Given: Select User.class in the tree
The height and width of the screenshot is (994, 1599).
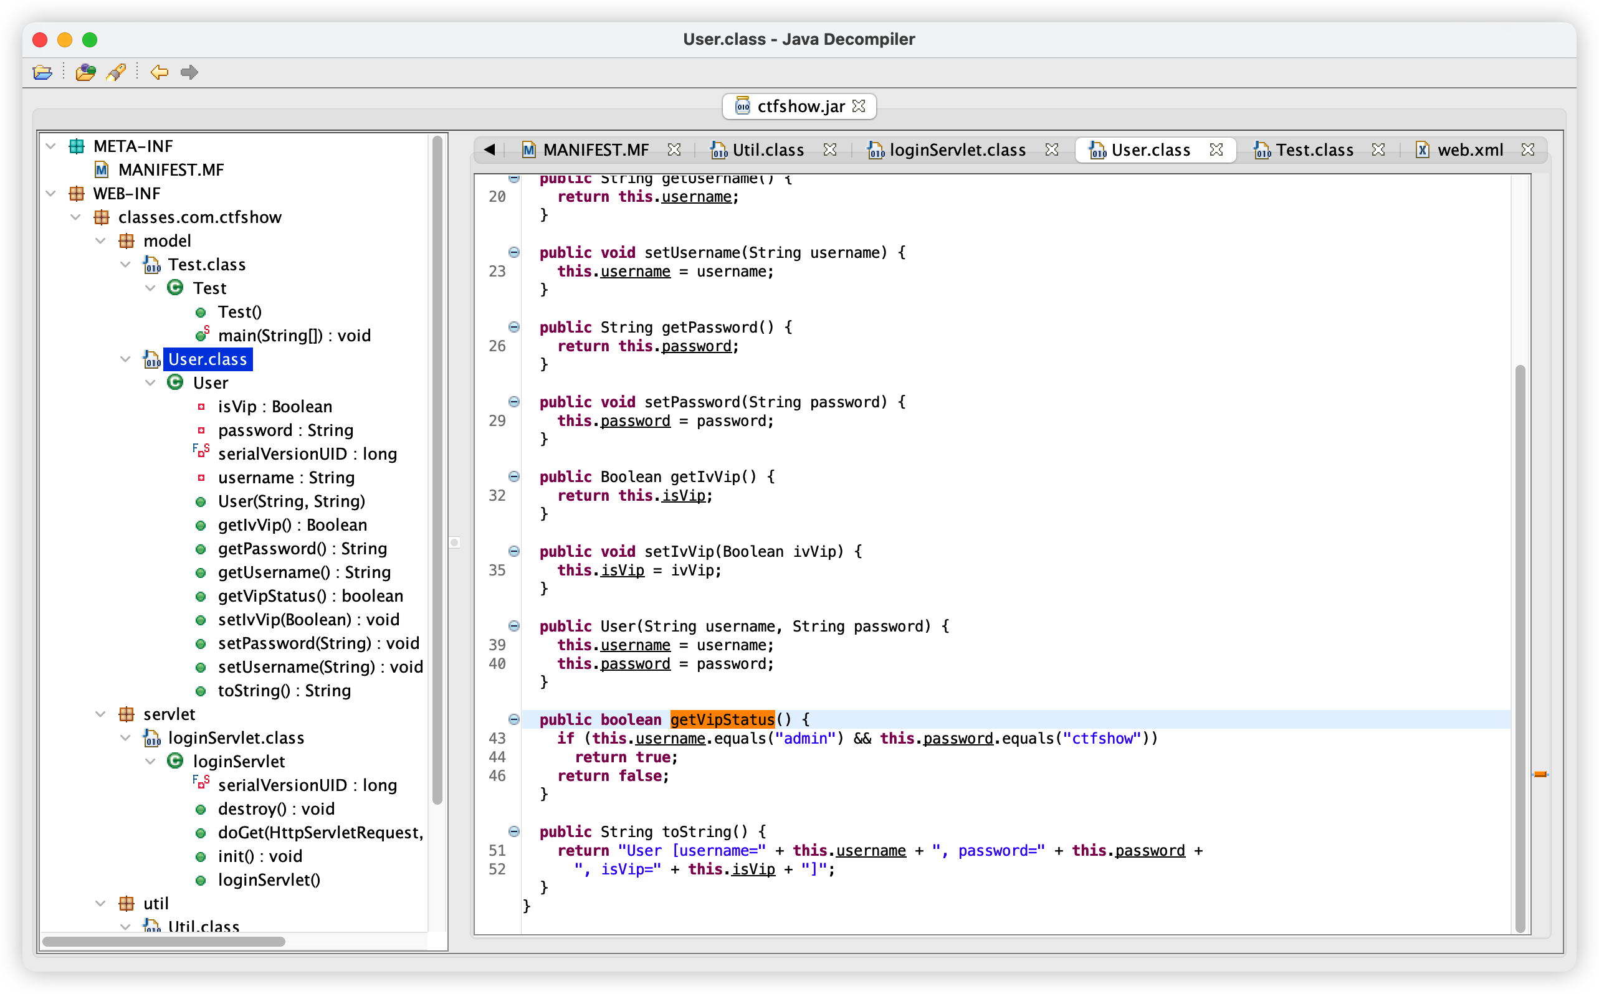Looking at the screenshot, I should tap(207, 359).
